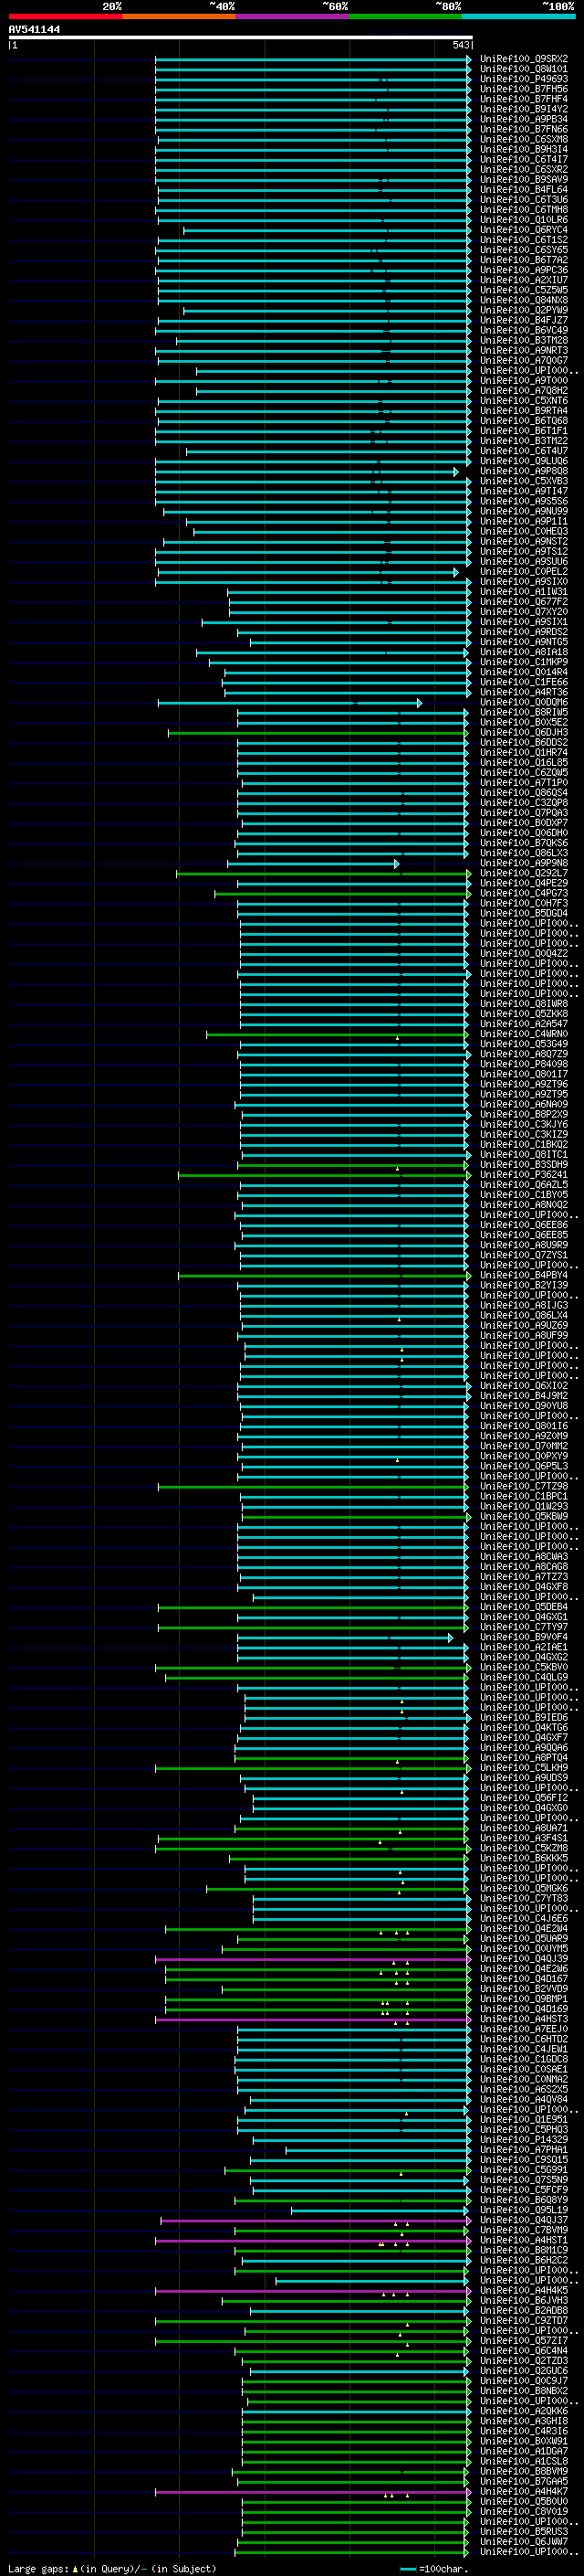Image resolution: width=584 pixels, height=2576 pixels.
Task: Select the UniRef100_A9TI47 label
Action: pyautogui.click(x=524, y=491)
